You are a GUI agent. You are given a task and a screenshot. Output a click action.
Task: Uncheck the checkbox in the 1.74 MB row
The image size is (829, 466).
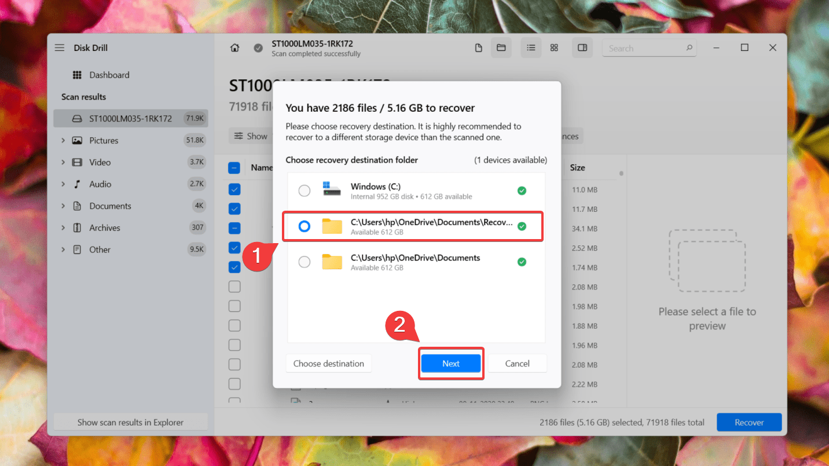click(x=234, y=267)
